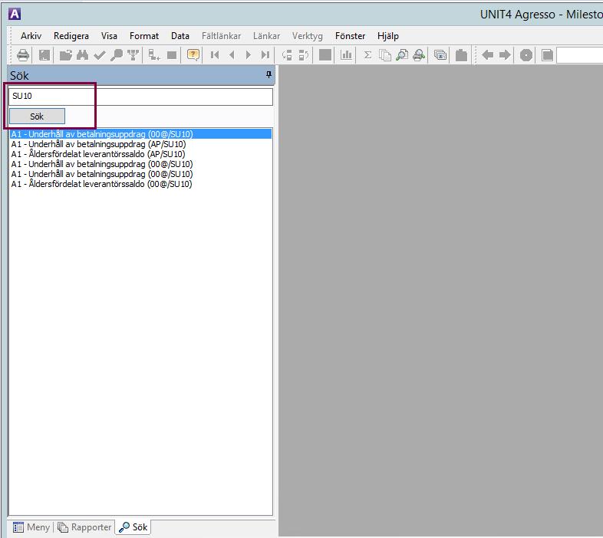The height and width of the screenshot is (538, 603).
Task: Click the save disk toolbar icon
Action: (x=44, y=55)
